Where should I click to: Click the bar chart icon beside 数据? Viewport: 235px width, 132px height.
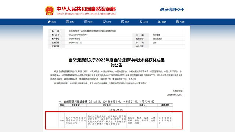tap(159, 22)
